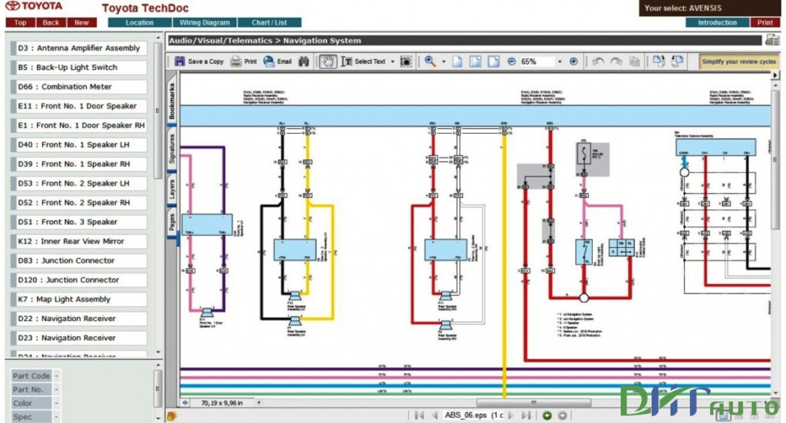Switch to Fit Page view
Viewport: 786px width, 423px height.
(x=475, y=61)
